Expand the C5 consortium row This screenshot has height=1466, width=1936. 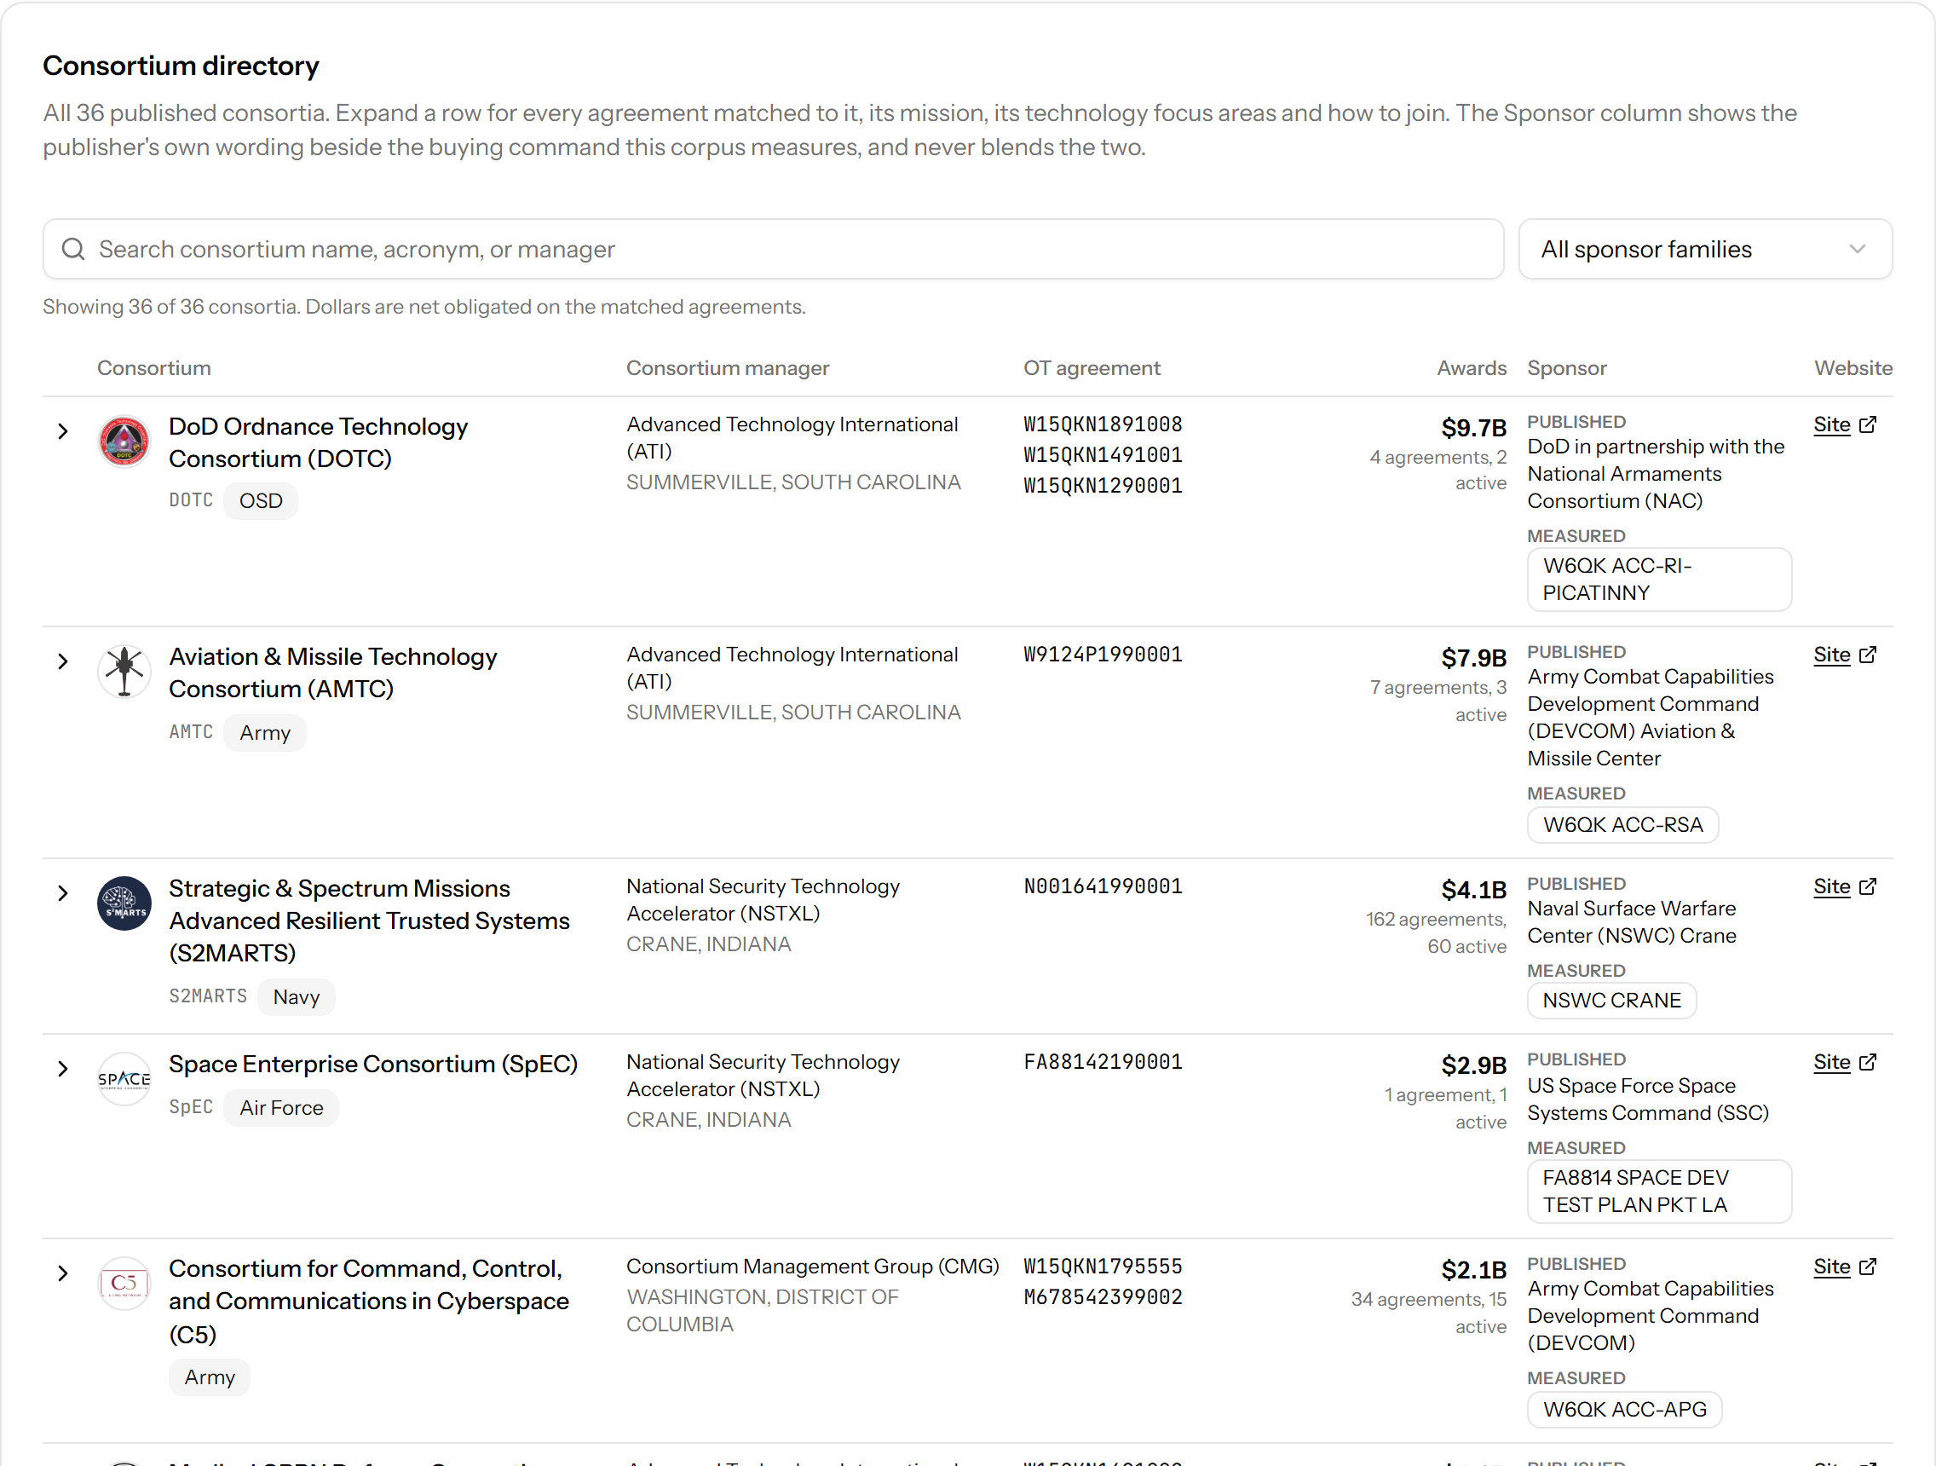pos(63,1273)
